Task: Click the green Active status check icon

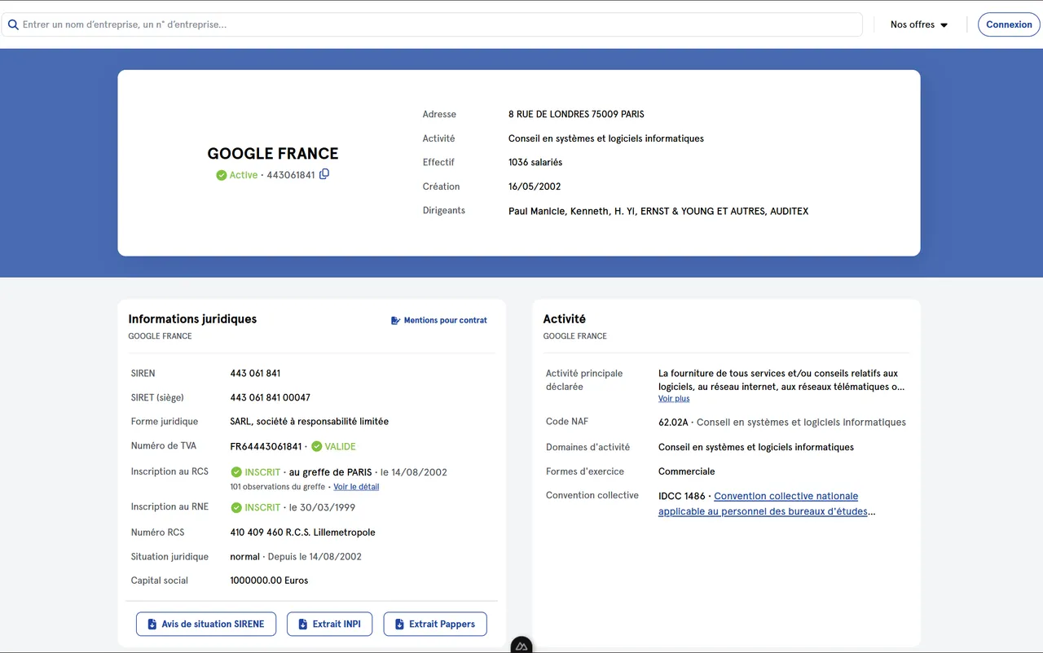Action: pos(221,175)
